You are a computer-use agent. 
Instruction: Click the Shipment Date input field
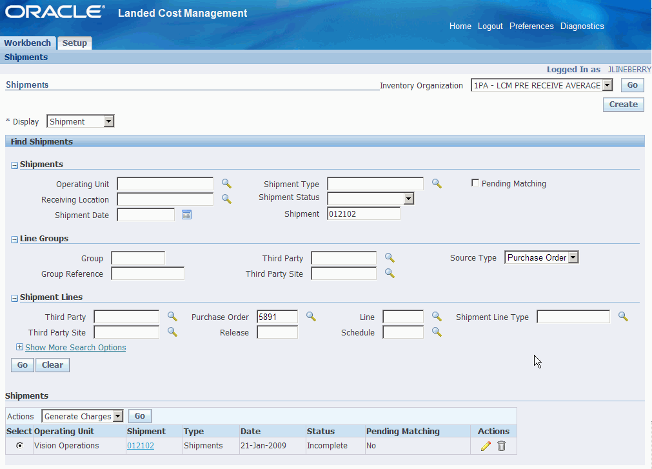[146, 215]
